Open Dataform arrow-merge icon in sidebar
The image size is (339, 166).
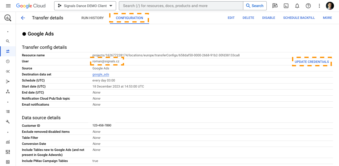pos(8,81)
